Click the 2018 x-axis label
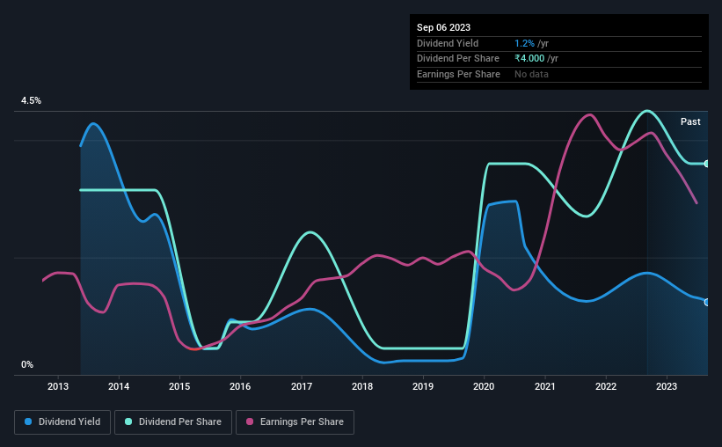 pyautogui.click(x=362, y=386)
